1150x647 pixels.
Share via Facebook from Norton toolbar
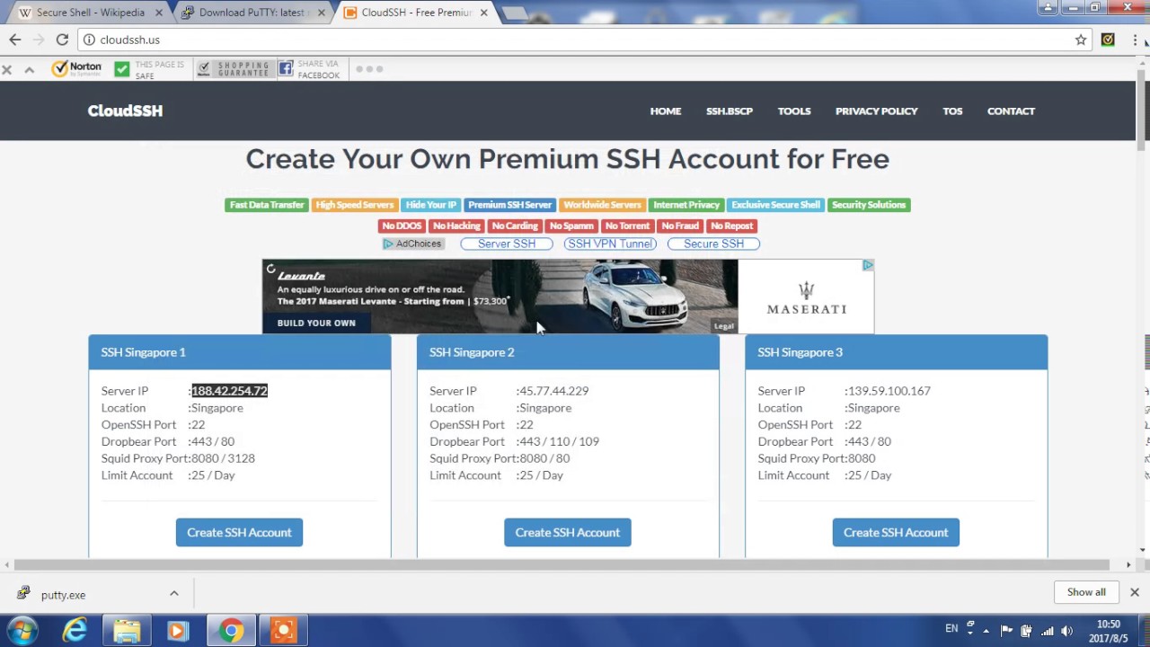point(309,69)
